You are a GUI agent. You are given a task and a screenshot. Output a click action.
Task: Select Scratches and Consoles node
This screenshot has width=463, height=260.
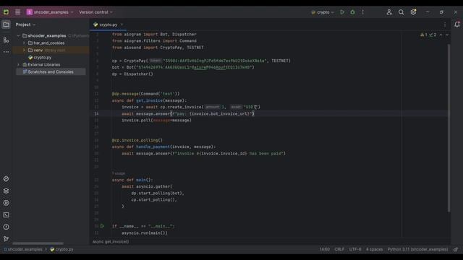[x=51, y=71]
